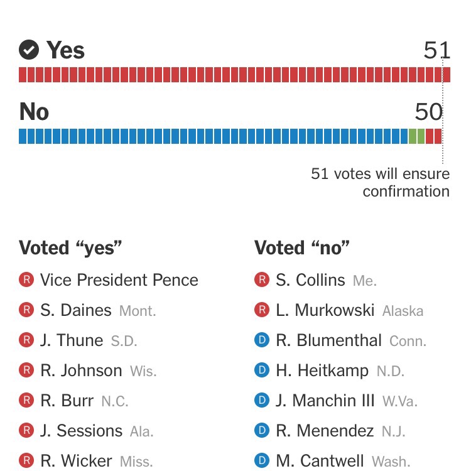Click the R party icon for Vice President Pence
471x471 pixels.
pyautogui.click(x=26, y=280)
